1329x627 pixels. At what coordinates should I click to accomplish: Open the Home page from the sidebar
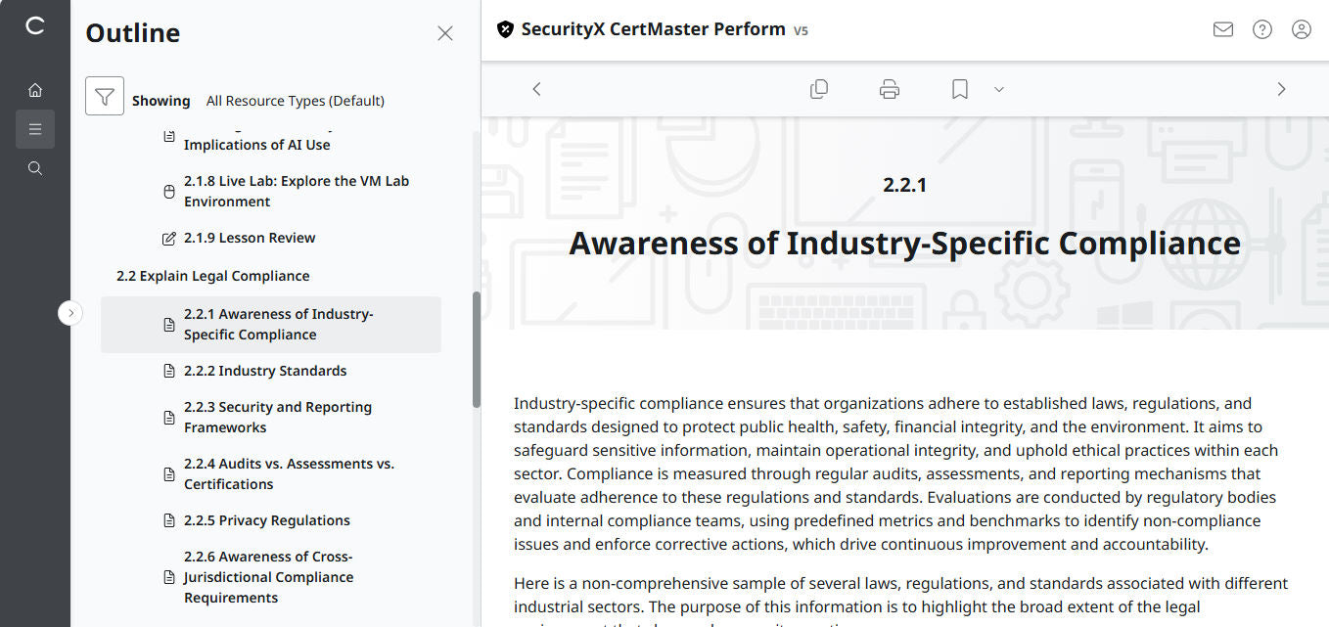[35, 89]
